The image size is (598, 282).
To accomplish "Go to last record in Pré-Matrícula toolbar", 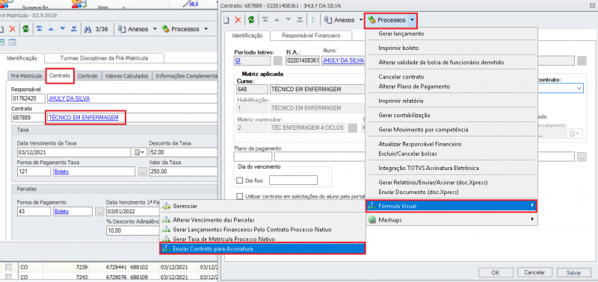I will (x=74, y=29).
